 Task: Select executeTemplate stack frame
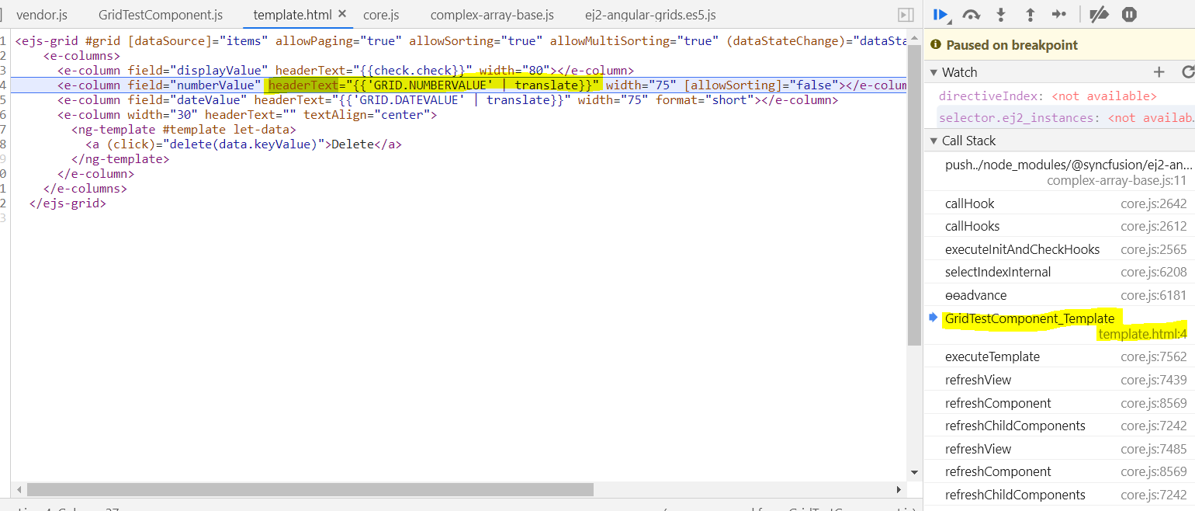point(1059,356)
